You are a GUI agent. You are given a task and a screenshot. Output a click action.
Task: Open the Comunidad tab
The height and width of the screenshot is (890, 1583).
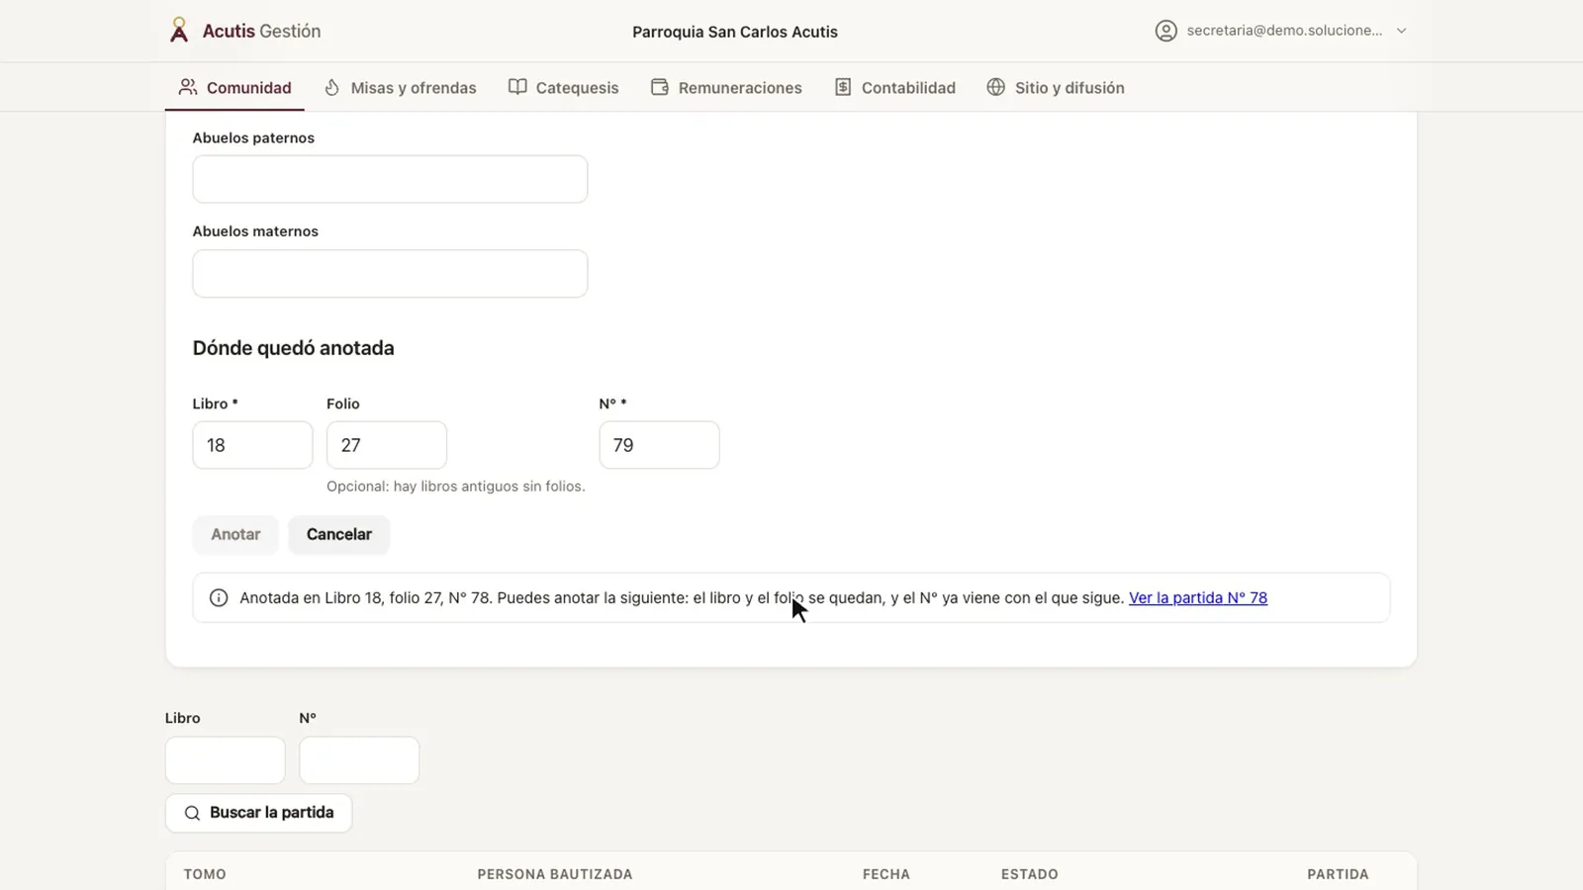235,87
